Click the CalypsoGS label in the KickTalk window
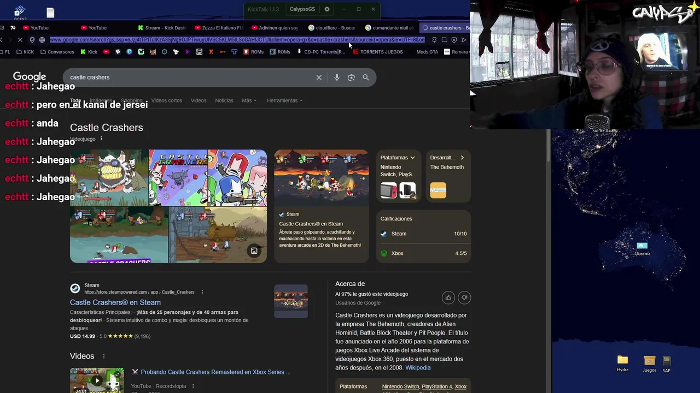 point(302,9)
